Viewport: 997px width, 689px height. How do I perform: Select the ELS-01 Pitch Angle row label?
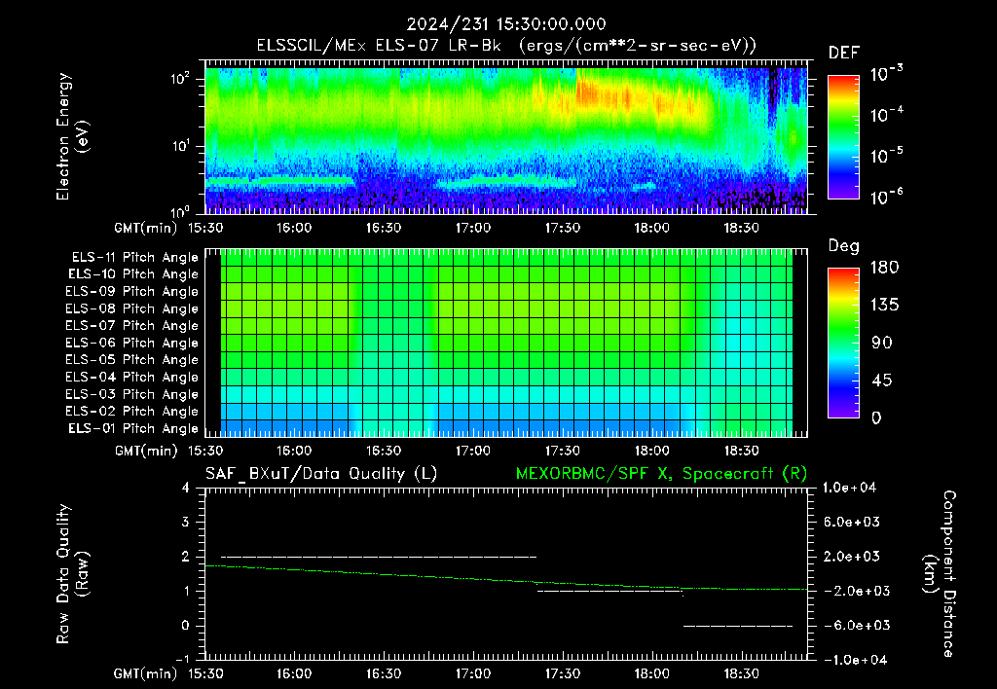click(x=133, y=428)
